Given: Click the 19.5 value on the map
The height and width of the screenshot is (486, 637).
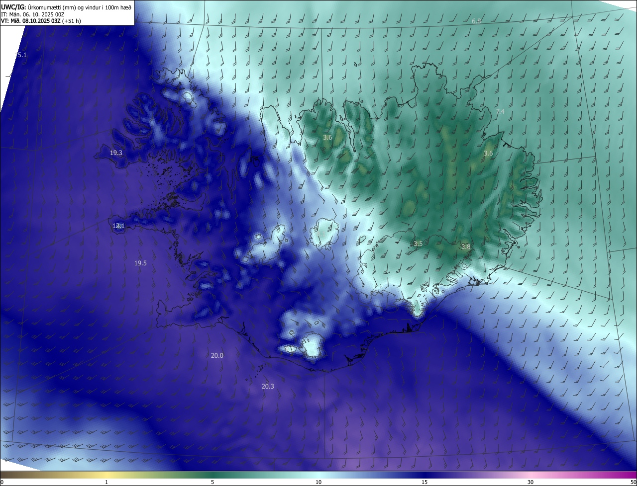Looking at the screenshot, I should (x=140, y=263).
